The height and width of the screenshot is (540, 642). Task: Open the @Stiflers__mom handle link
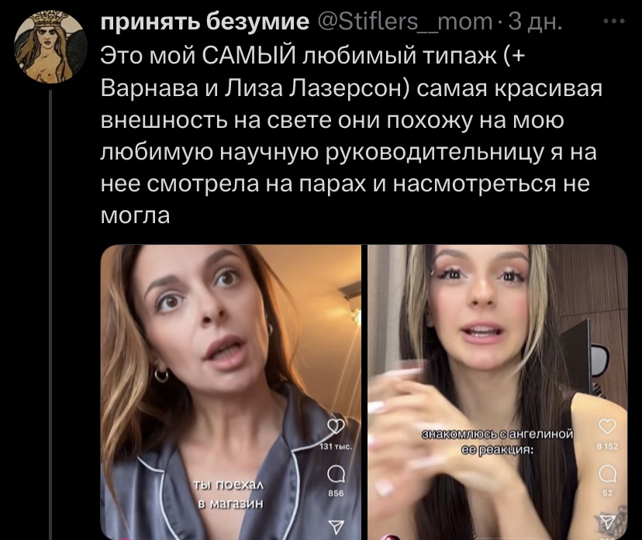405,22
